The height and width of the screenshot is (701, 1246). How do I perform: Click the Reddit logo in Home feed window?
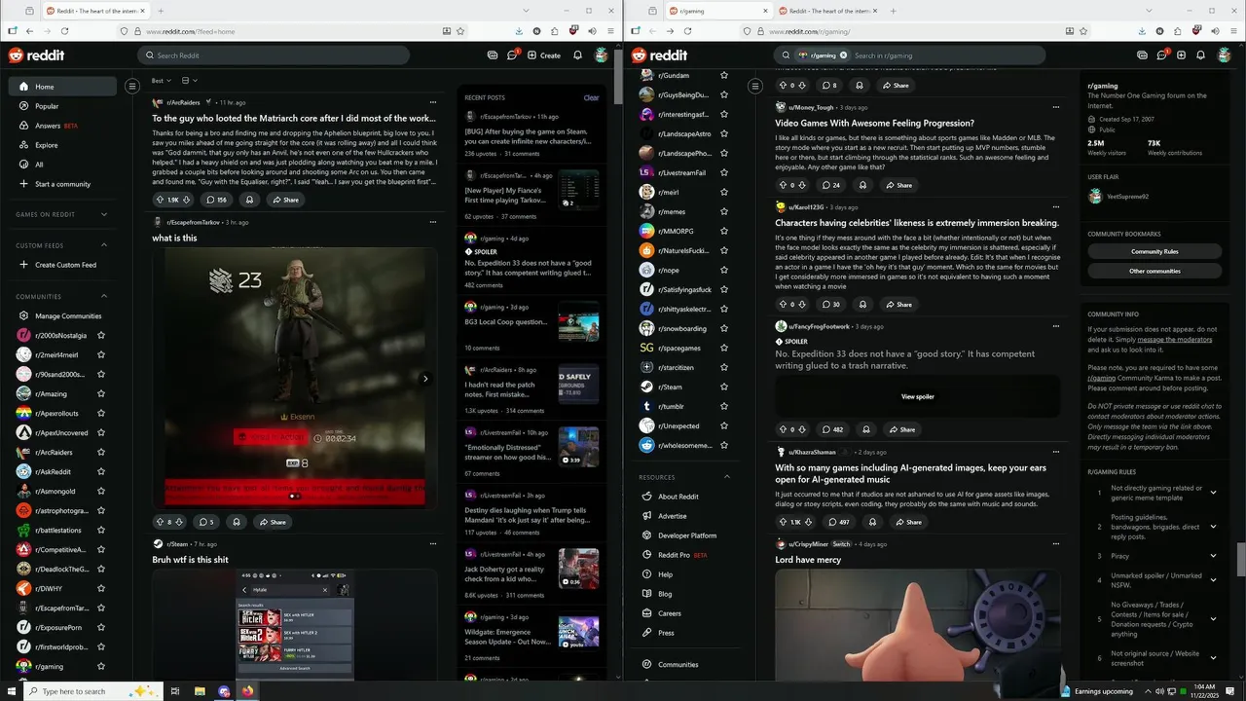pyautogui.click(x=36, y=55)
